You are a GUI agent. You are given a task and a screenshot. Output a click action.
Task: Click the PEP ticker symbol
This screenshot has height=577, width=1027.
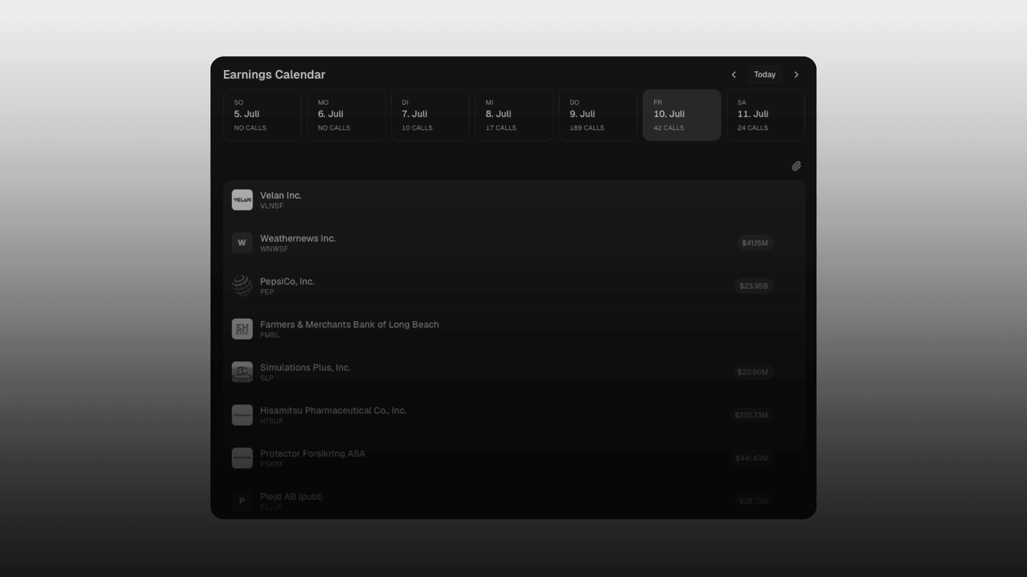click(x=267, y=292)
